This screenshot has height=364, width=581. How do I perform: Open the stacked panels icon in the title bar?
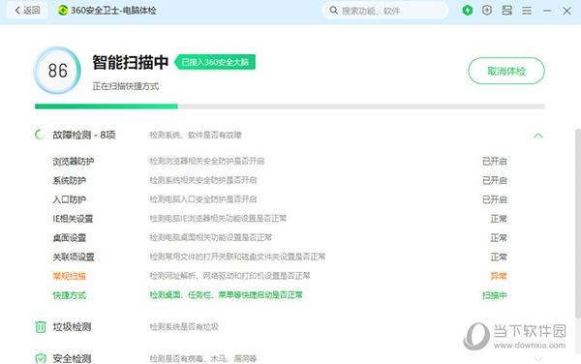[506, 11]
